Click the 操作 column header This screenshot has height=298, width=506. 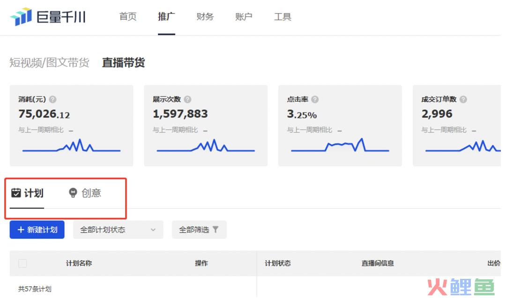pyautogui.click(x=201, y=263)
